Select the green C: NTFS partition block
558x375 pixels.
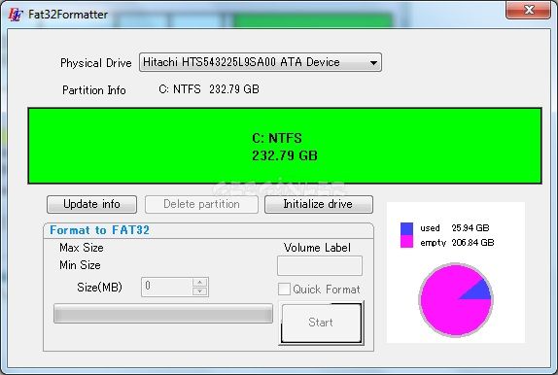coord(285,146)
